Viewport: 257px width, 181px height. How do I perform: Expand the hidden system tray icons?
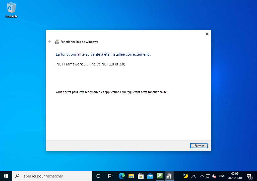202,176
